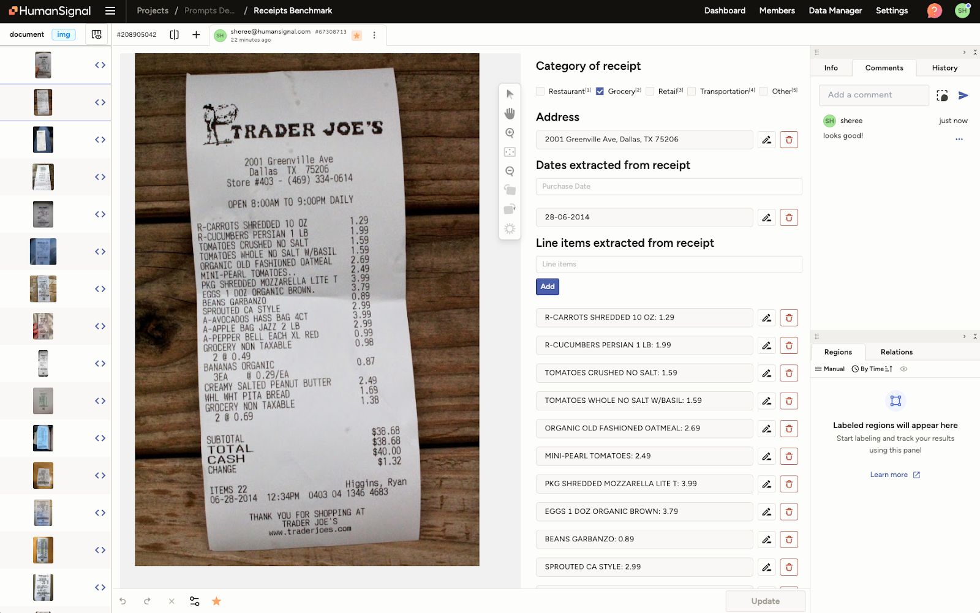This screenshot has height=613, width=980.
Task: Toggle regions visibility eye icon
Action: click(x=903, y=369)
